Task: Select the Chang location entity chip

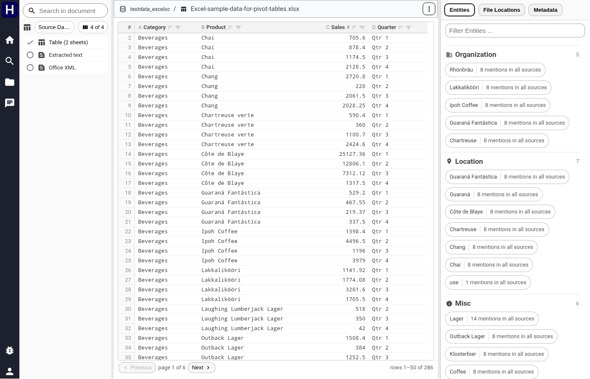Action: (x=491, y=247)
